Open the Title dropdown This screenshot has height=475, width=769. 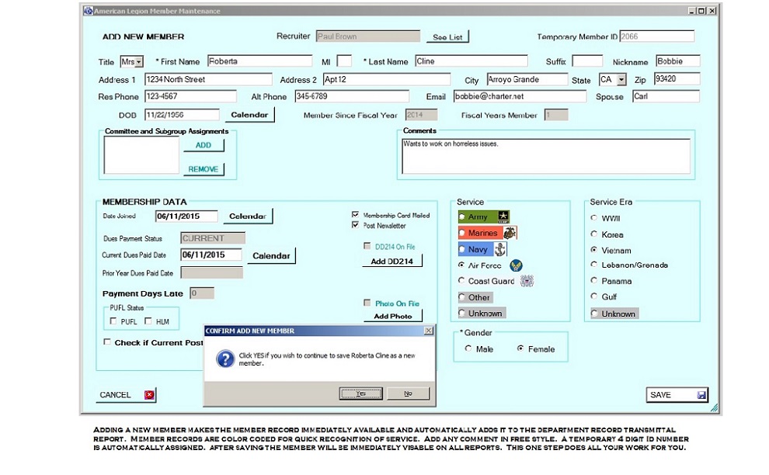pyautogui.click(x=139, y=62)
